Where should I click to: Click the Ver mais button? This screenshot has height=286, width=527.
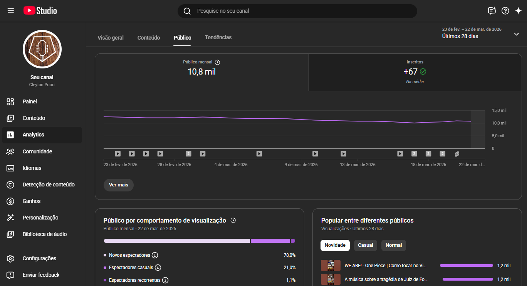pos(118,185)
